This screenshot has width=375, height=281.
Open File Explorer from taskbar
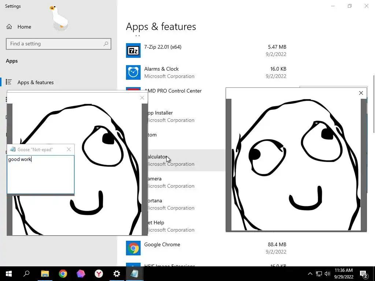pos(45,274)
